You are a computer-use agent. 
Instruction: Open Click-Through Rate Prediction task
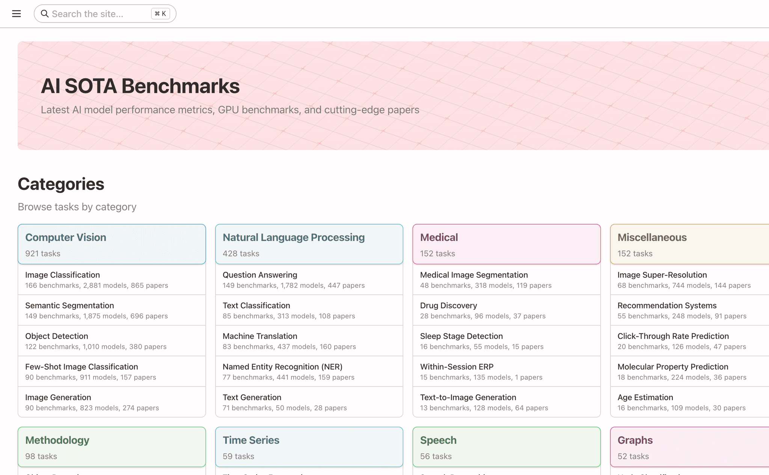pos(689,341)
